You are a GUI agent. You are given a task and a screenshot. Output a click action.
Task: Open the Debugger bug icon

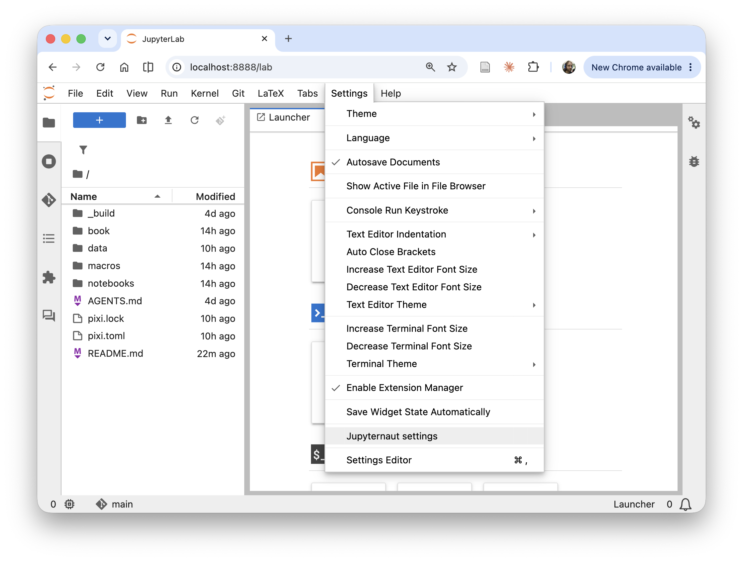[x=694, y=161]
